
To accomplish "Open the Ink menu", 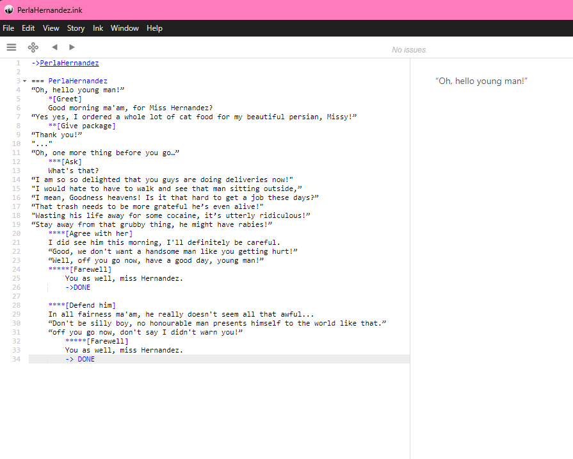I will (98, 28).
